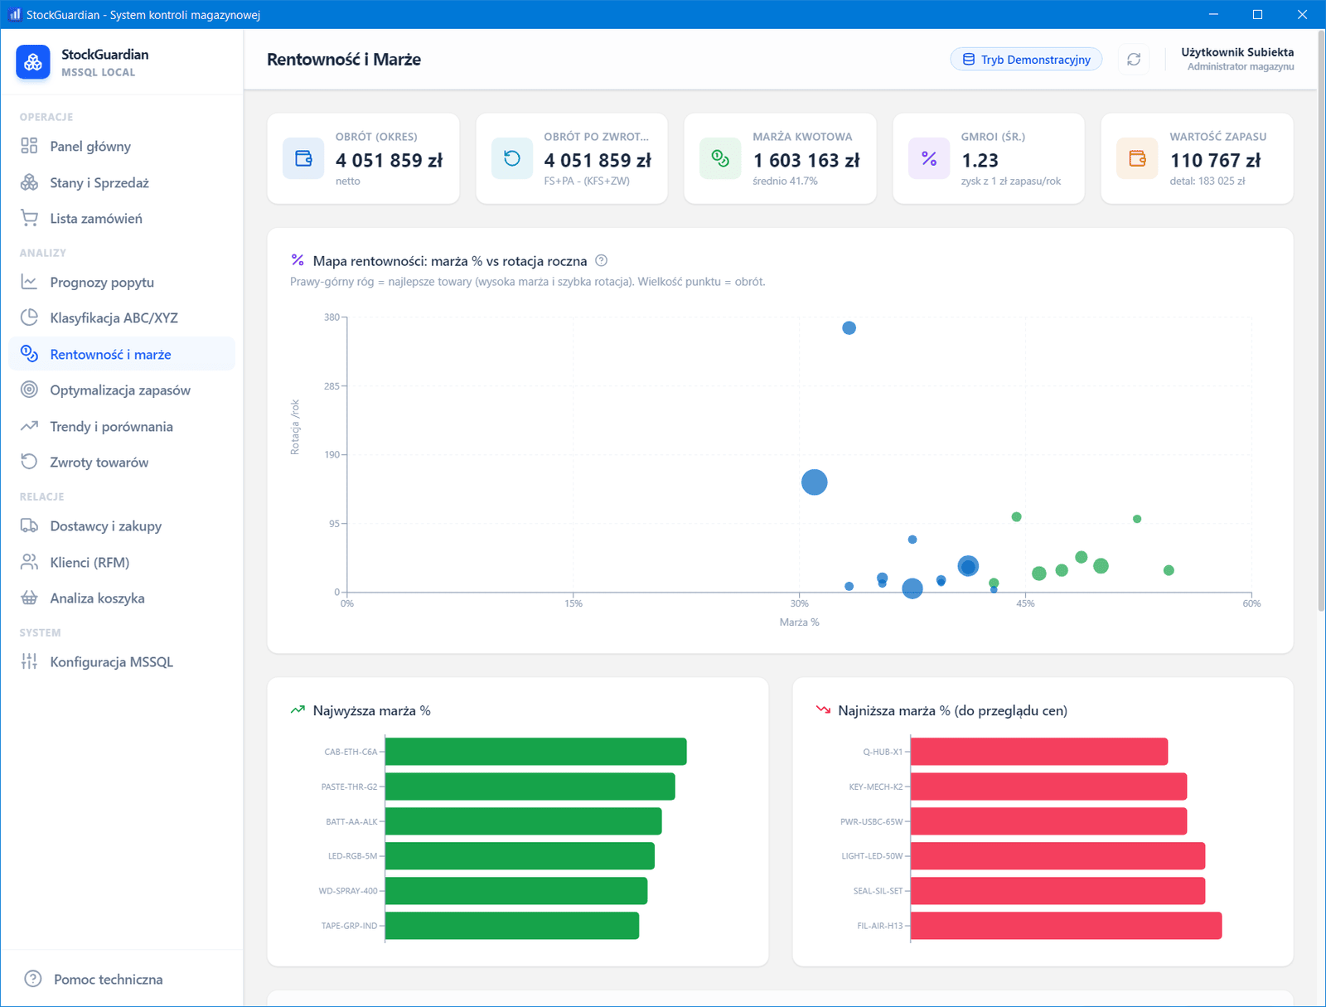Click the Wartość zapasu orange wallet icon
Image resolution: width=1326 pixels, height=1007 pixels.
coord(1137,158)
